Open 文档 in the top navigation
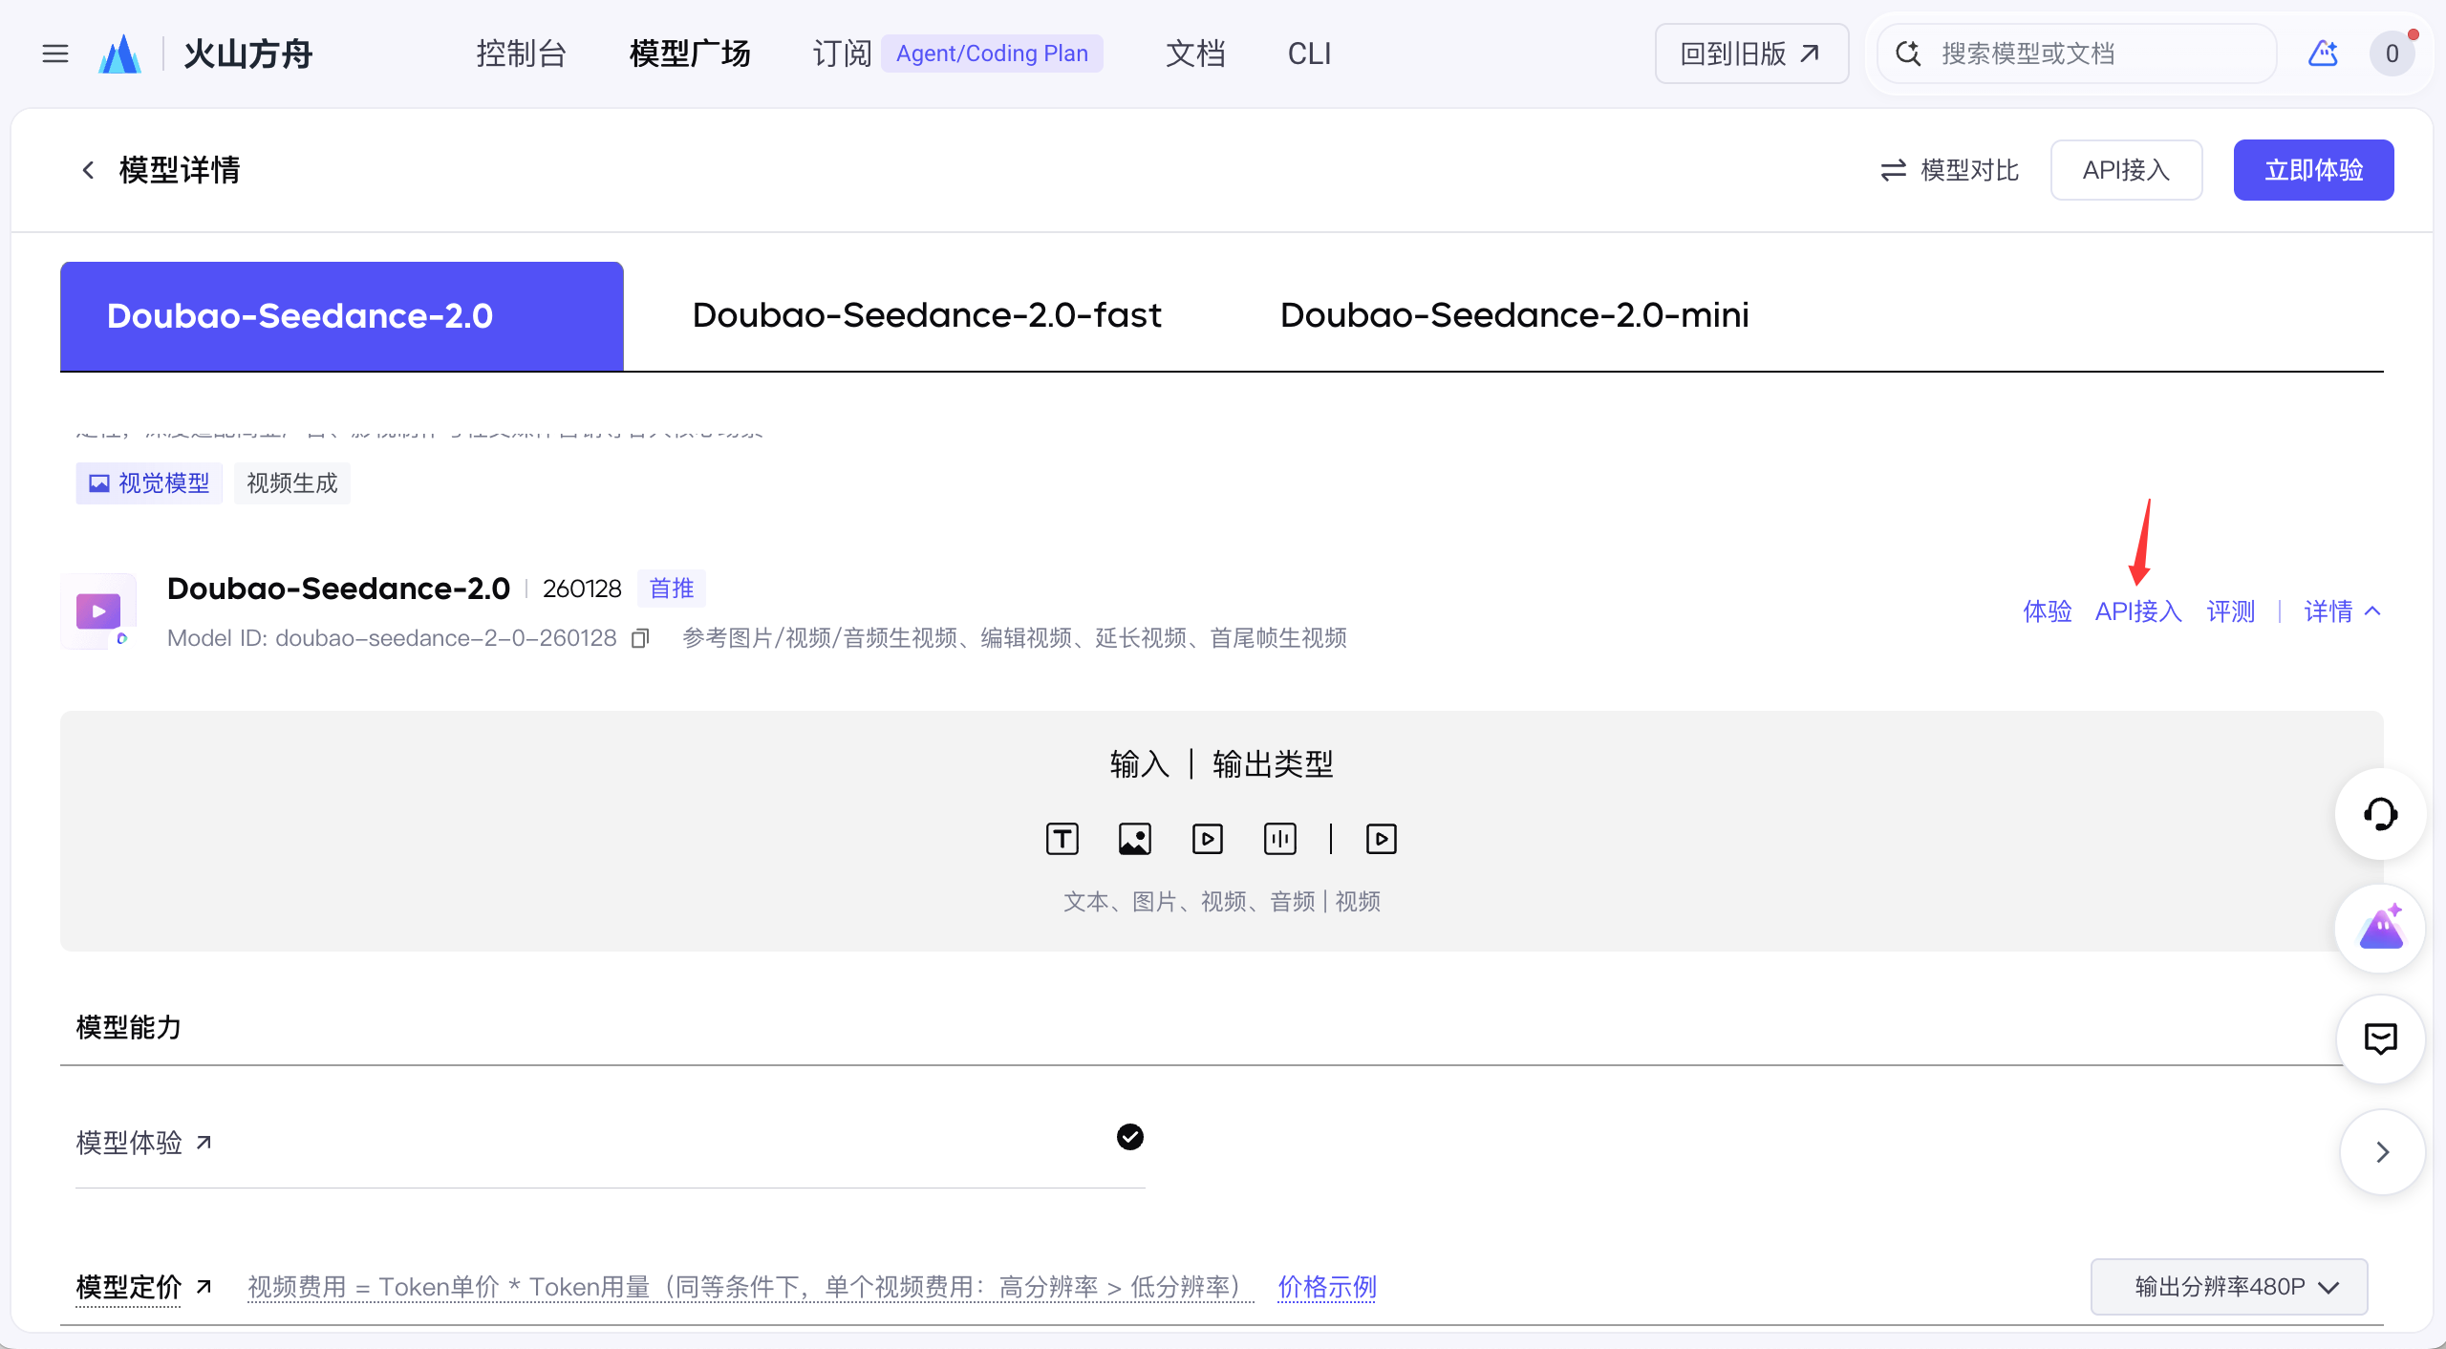The height and width of the screenshot is (1349, 2446). (x=1195, y=54)
